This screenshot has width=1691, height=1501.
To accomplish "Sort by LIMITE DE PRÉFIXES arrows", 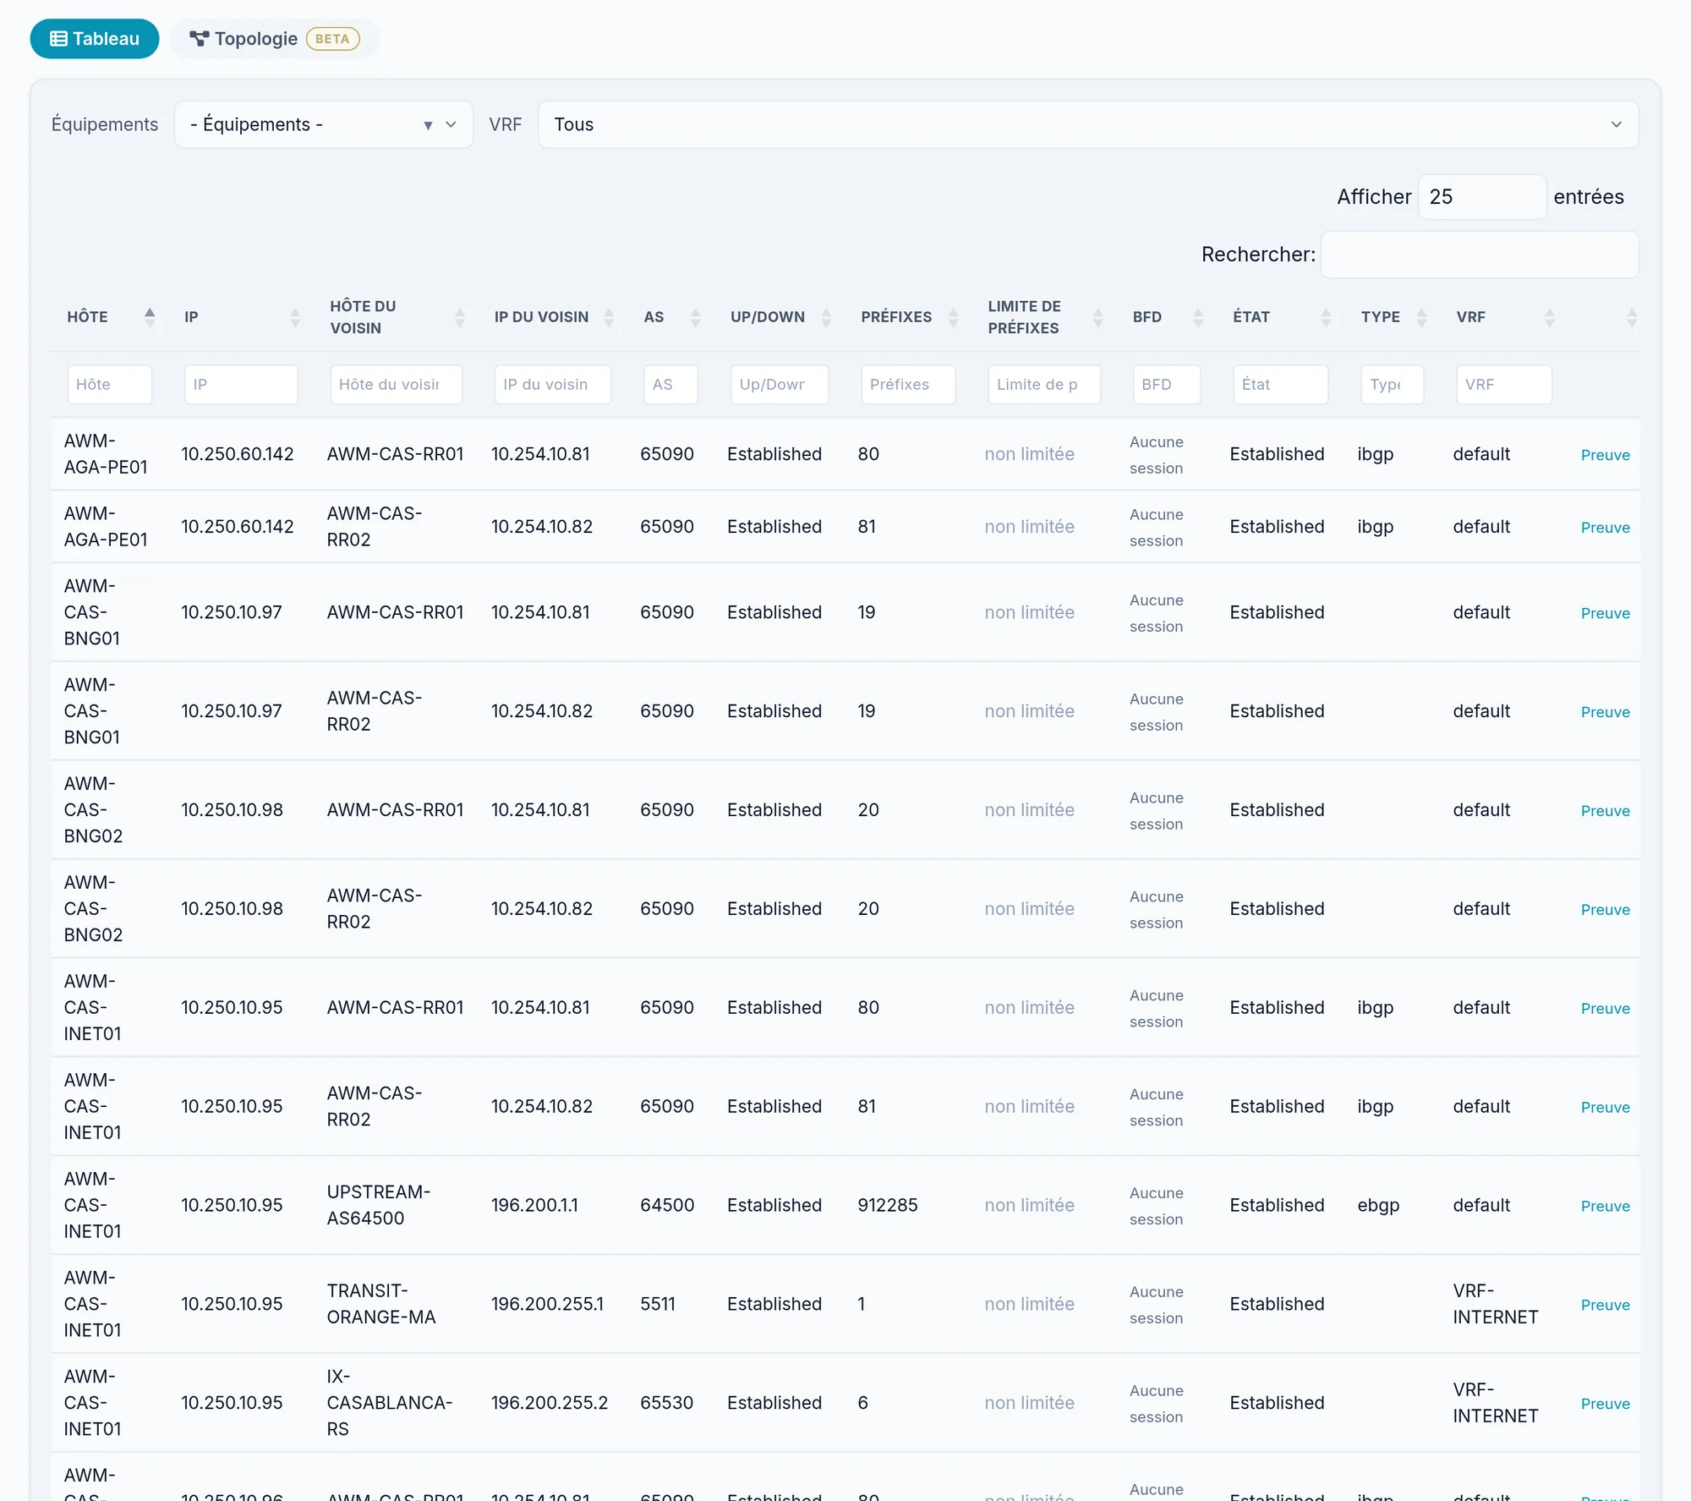I will [x=1098, y=317].
